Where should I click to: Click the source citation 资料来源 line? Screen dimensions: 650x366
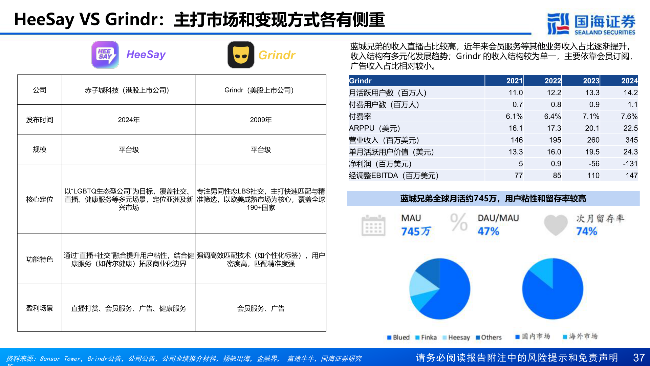[184, 359]
